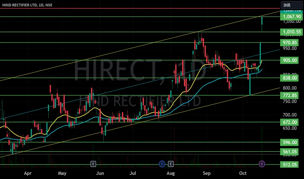
Task: Select the 512.05 price level label
Action: 289,165
